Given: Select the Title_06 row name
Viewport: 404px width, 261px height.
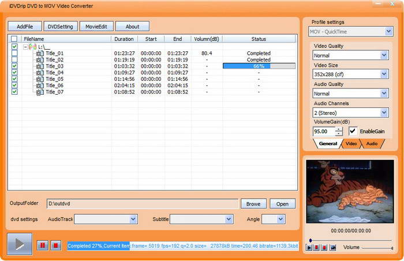Looking at the screenshot, I should tap(55, 85).
